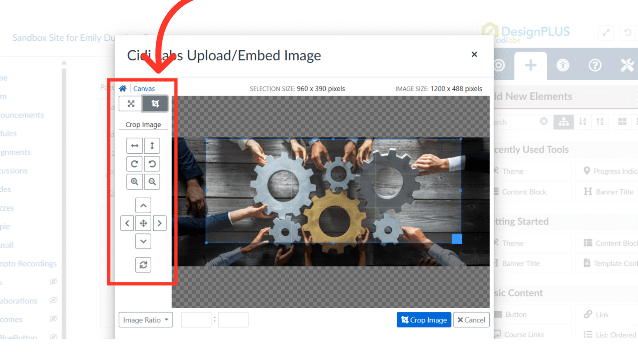Cancel the image crop operation

(x=471, y=320)
